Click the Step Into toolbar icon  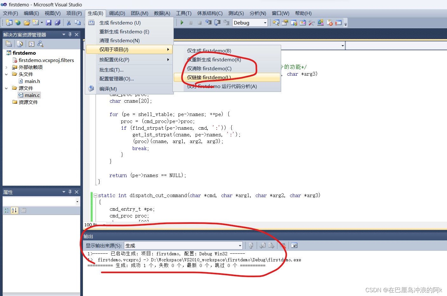click(x=208, y=23)
